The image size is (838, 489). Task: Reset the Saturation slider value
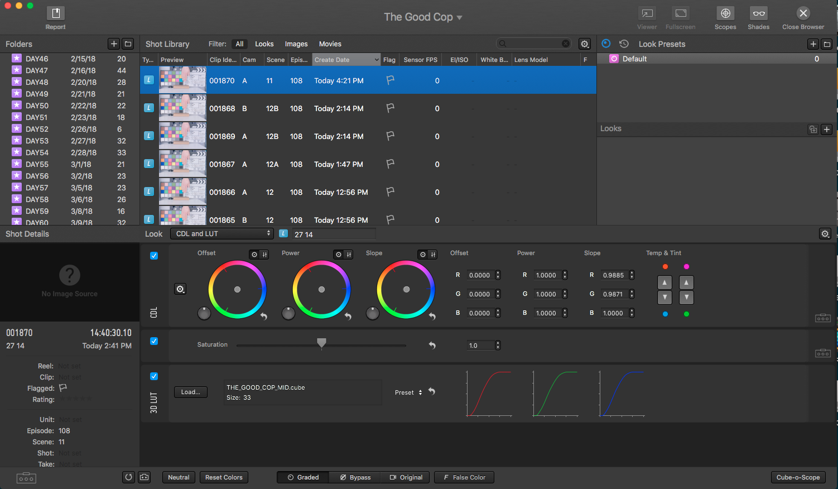click(x=432, y=346)
